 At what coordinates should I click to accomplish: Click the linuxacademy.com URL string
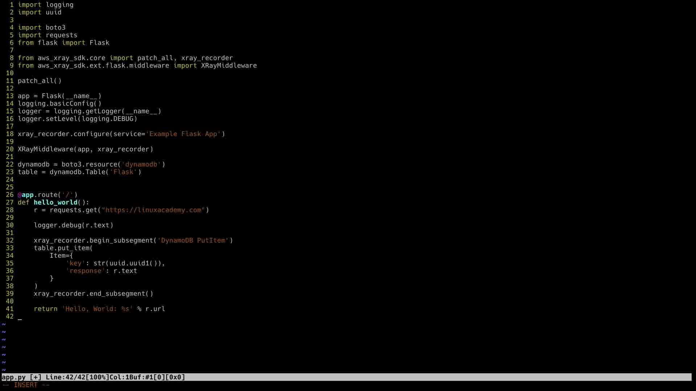point(153,210)
